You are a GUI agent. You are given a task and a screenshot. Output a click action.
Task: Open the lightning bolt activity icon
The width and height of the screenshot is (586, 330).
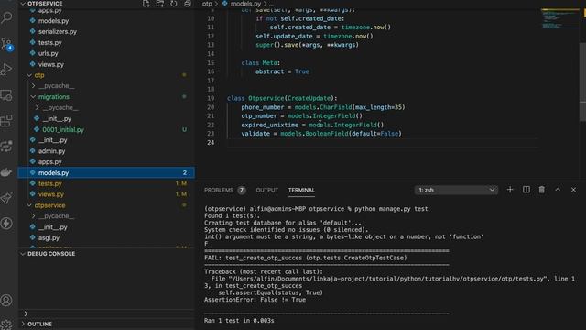coord(6,224)
